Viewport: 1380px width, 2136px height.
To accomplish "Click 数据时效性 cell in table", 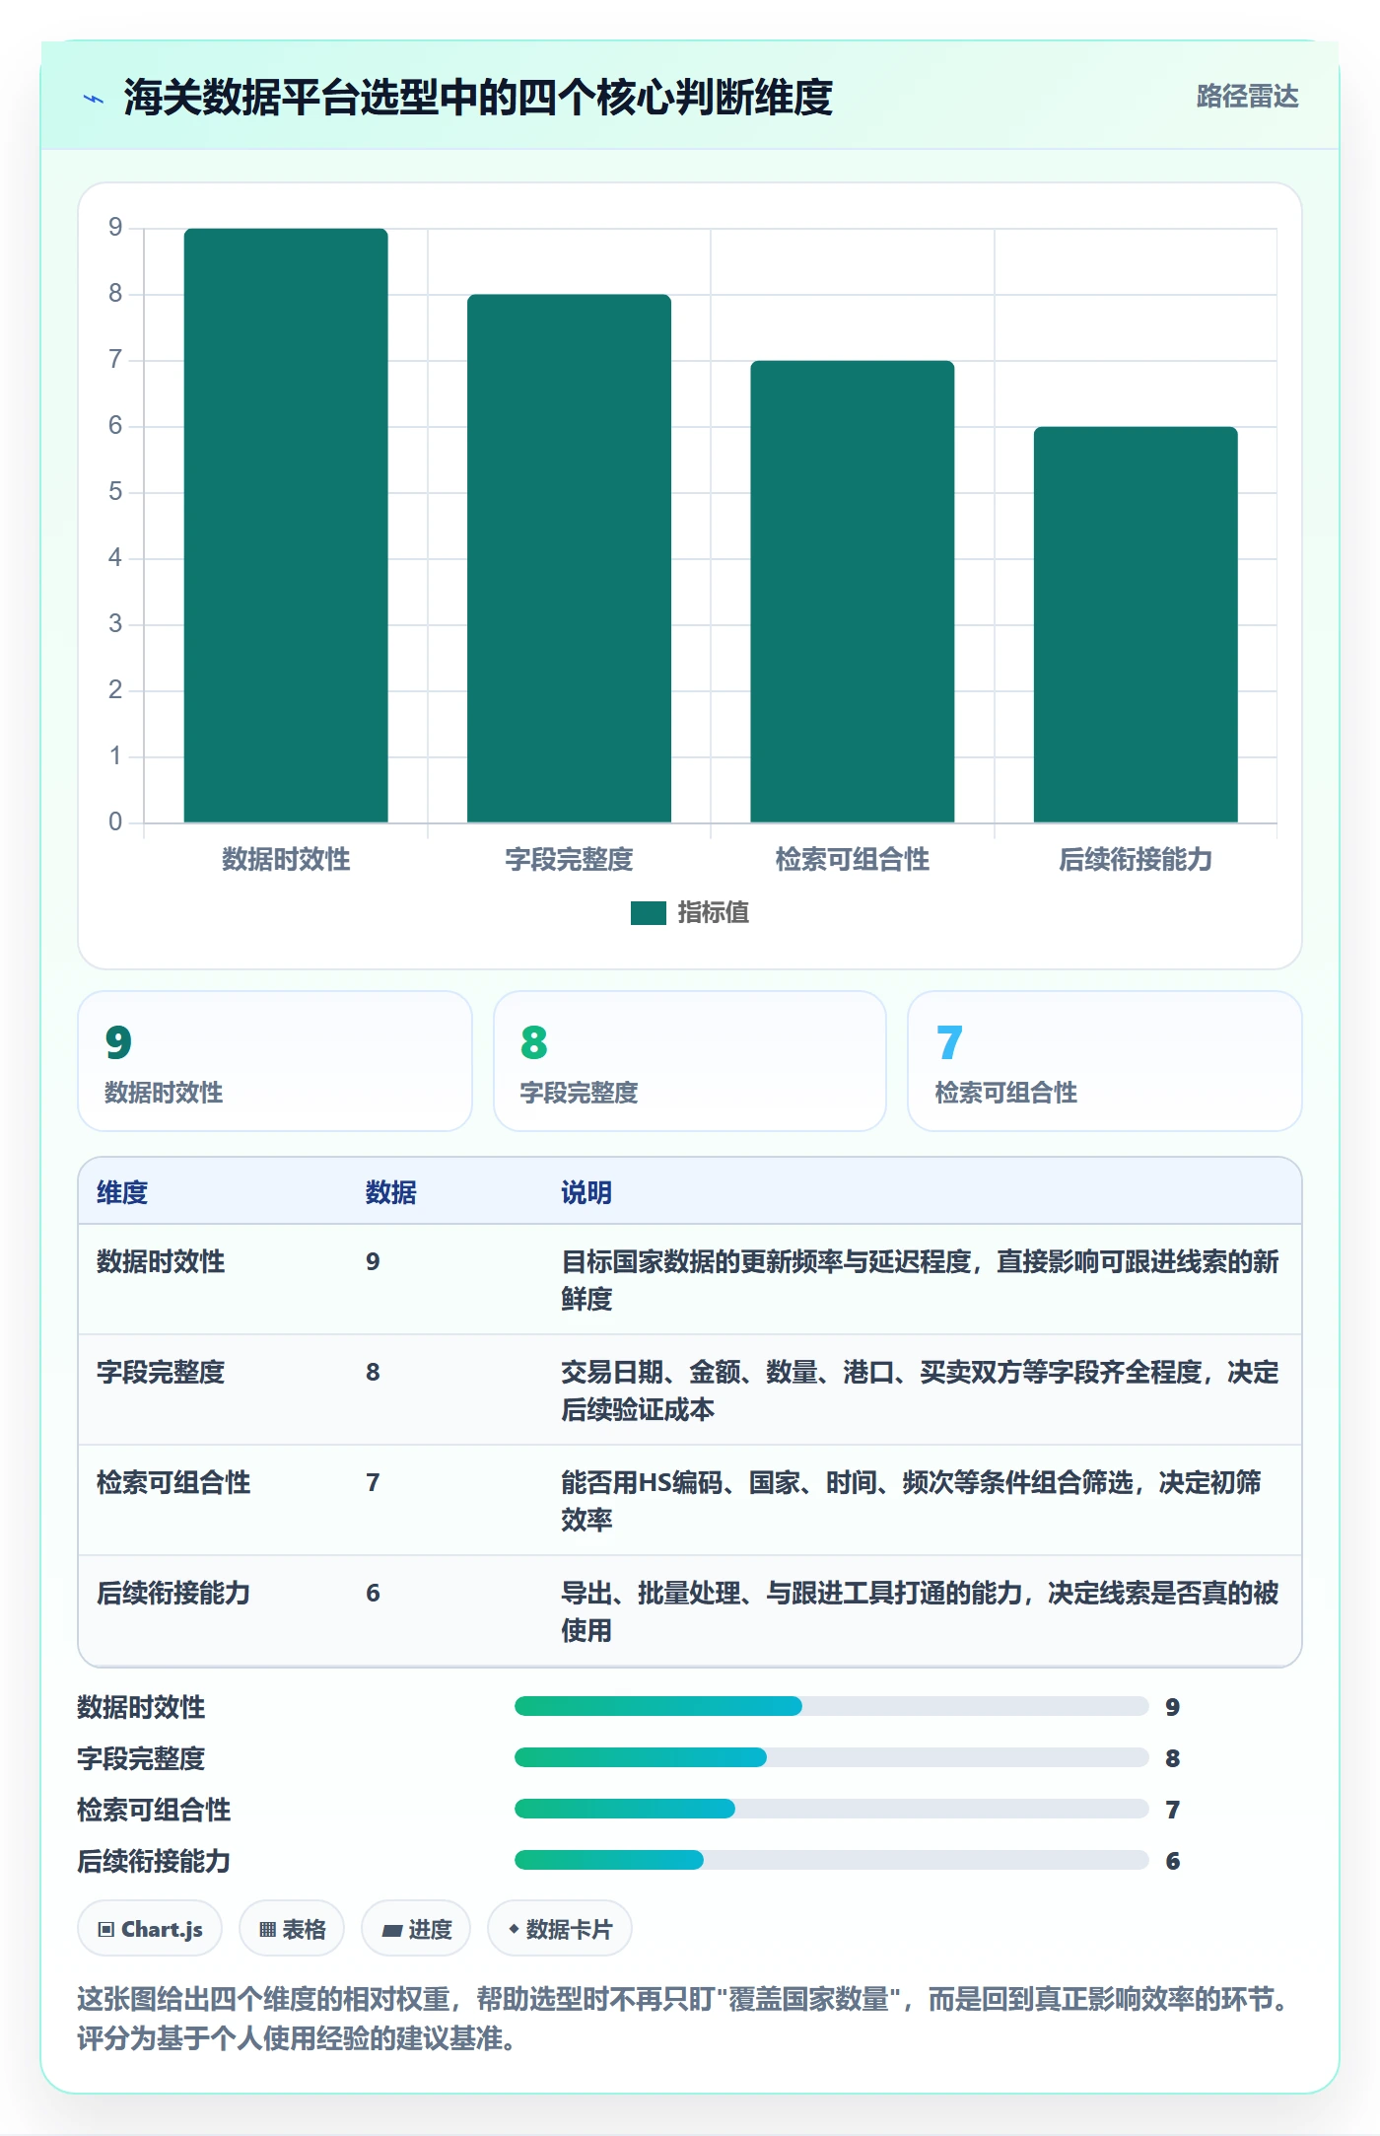I will click(161, 1261).
